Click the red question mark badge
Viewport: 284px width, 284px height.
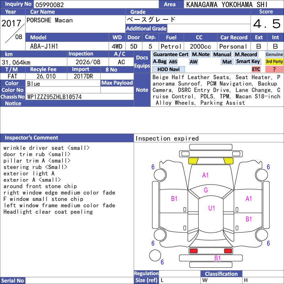pyautogui.click(x=274, y=69)
